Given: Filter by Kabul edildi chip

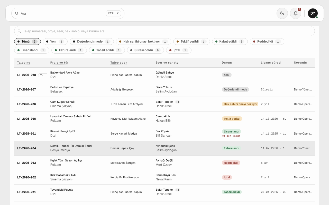Looking at the screenshot, I should (230, 42).
